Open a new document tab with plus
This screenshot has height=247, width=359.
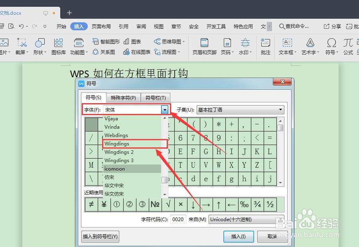69,13
